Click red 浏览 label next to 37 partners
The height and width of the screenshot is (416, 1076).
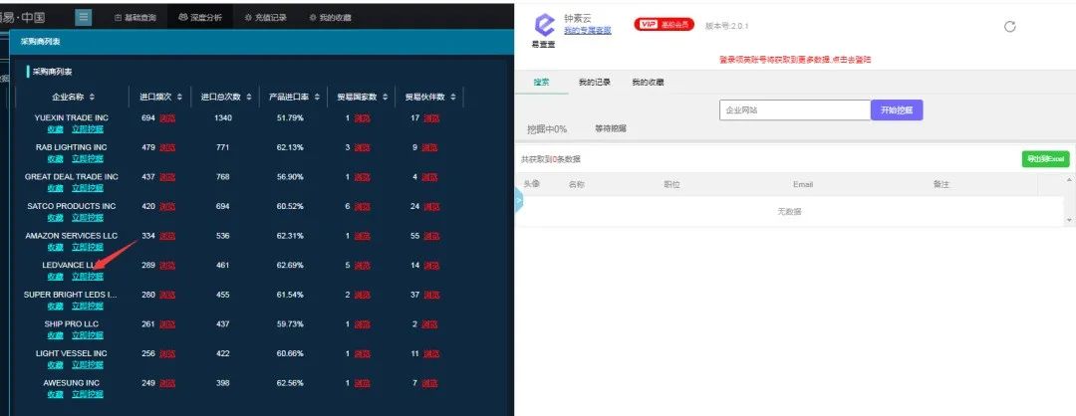click(431, 295)
